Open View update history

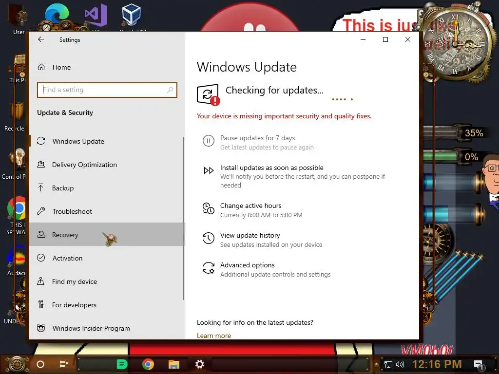pyautogui.click(x=250, y=235)
